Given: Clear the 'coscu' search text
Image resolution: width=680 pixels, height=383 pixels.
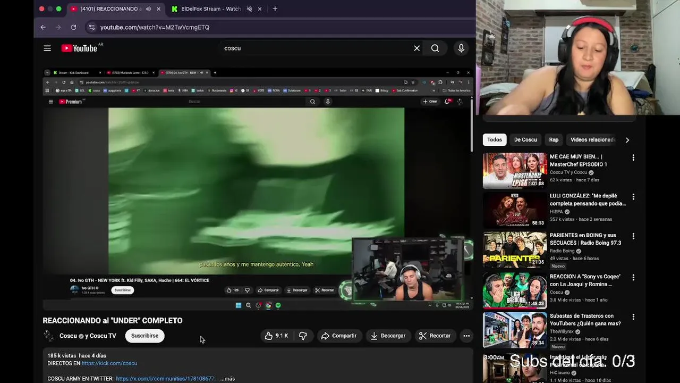Looking at the screenshot, I should pyautogui.click(x=417, y=48).
